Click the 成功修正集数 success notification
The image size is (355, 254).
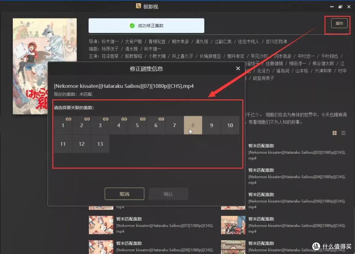coord(147,26)
